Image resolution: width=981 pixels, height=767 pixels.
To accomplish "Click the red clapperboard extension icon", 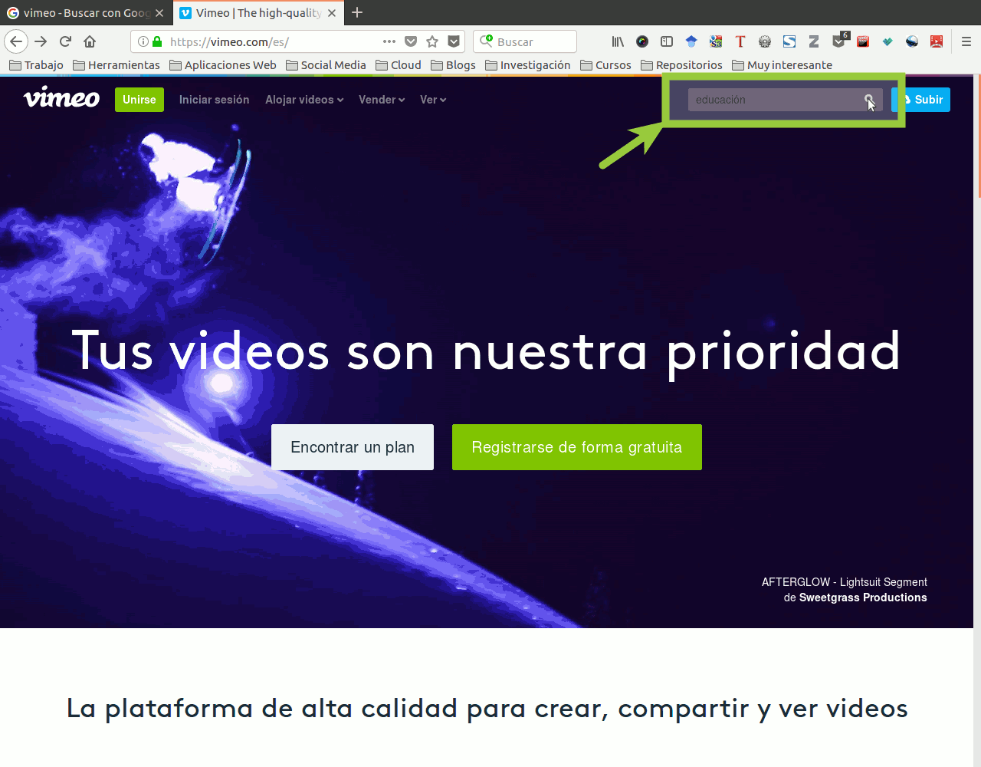I will 863,41.
